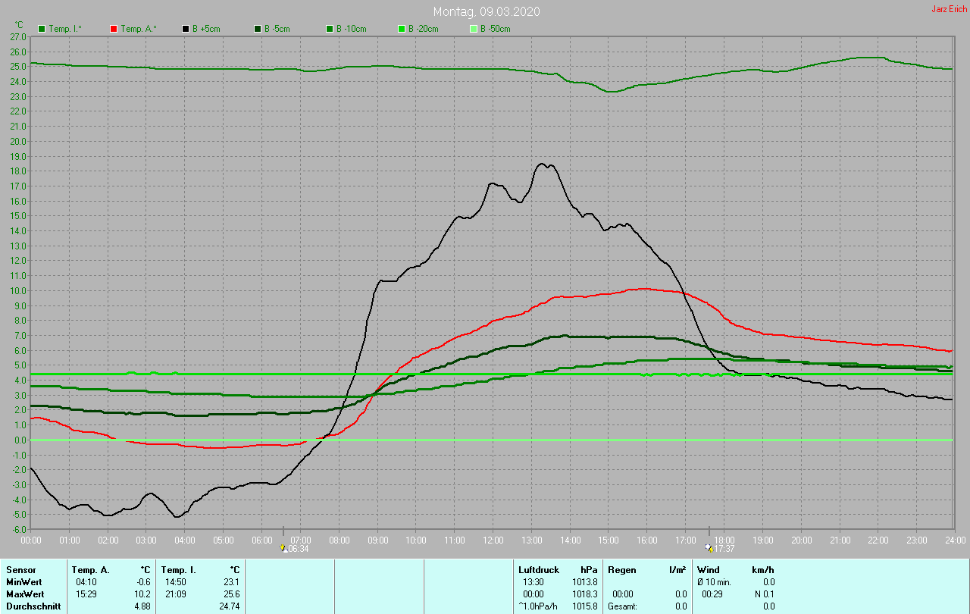Image resolution: width=970 pixels, height=614 pixels.
Task: Click the sunrise icon next to 06:34
Action: tap(283, 548)
